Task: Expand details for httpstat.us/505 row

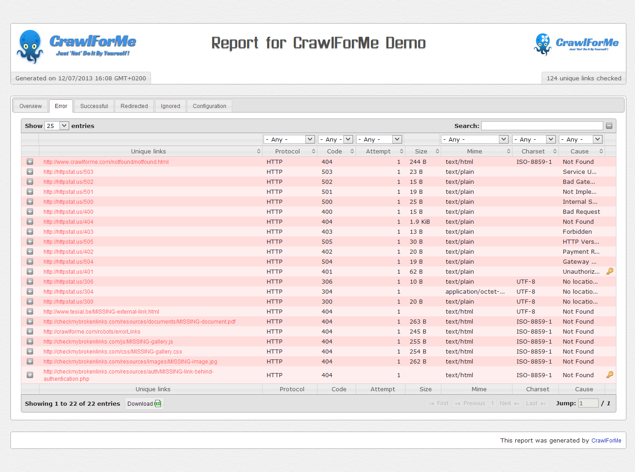Action: (x=30, y=242)
